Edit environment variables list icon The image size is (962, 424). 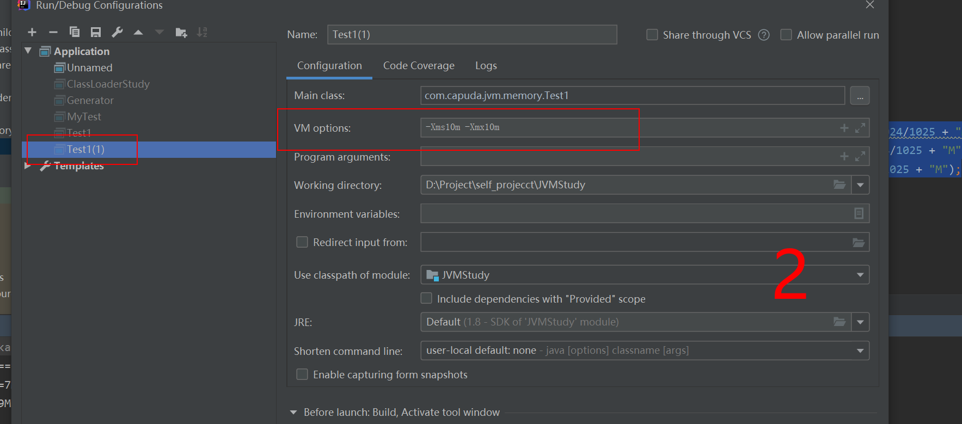[x=859, y=213]
